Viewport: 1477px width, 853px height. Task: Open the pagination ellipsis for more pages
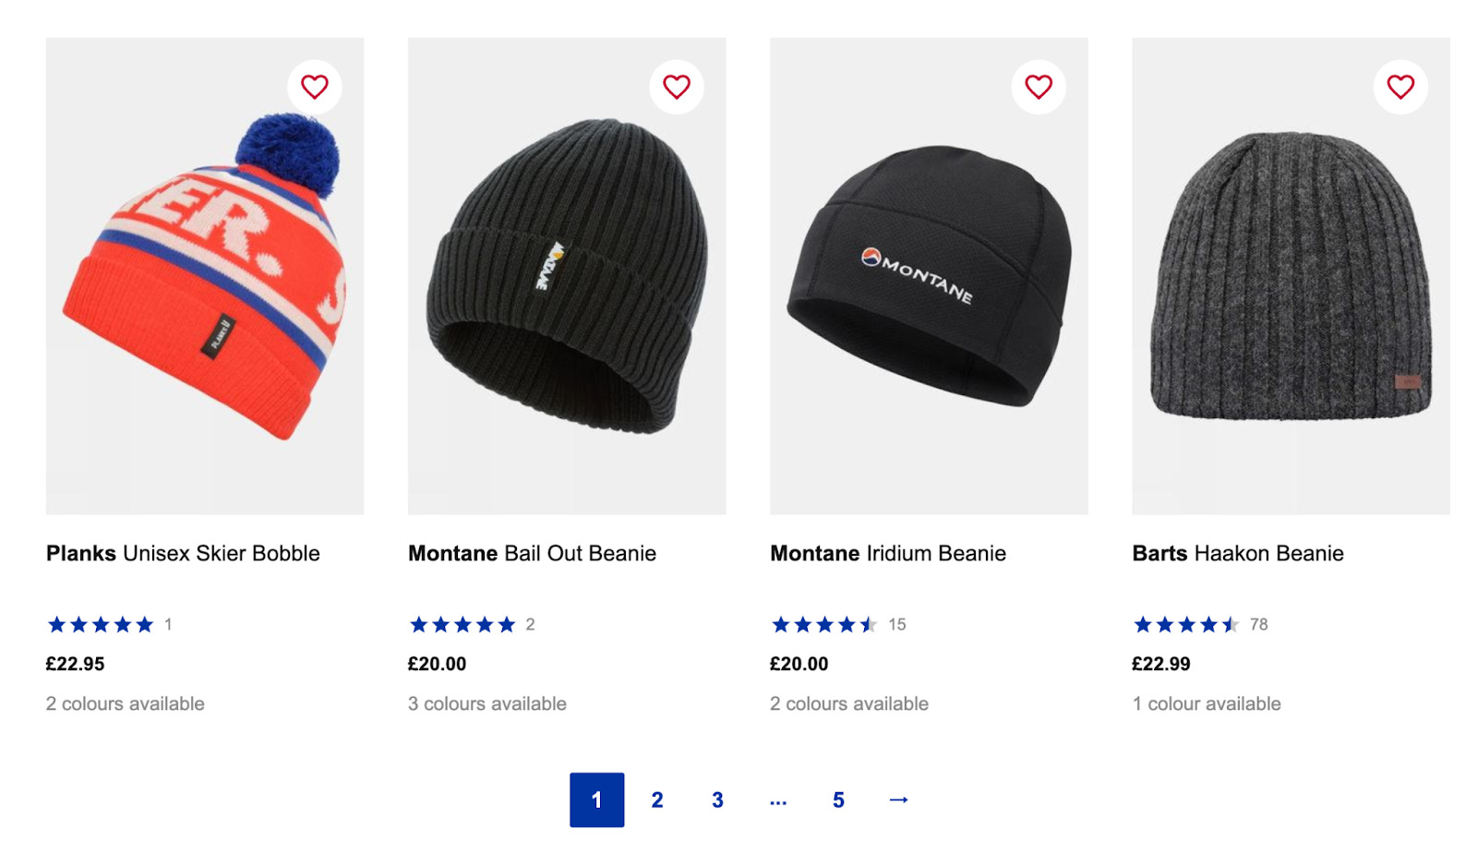tap(778, 799)
